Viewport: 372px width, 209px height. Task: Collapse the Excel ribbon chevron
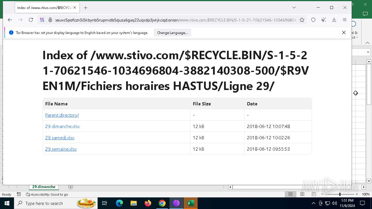pyautogui.click(x=367, y=43)
